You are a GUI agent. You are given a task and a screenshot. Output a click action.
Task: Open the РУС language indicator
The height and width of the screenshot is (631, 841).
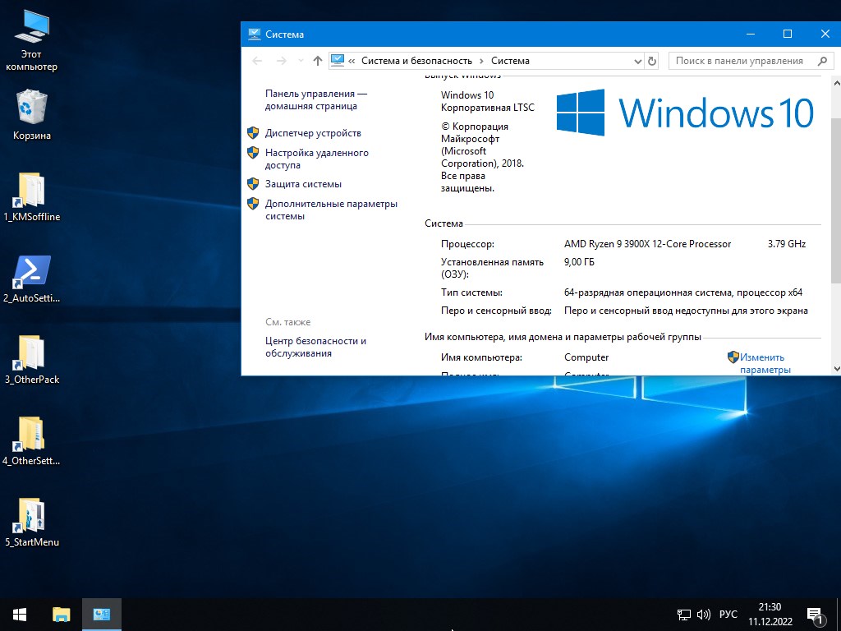tap(728, 614)
